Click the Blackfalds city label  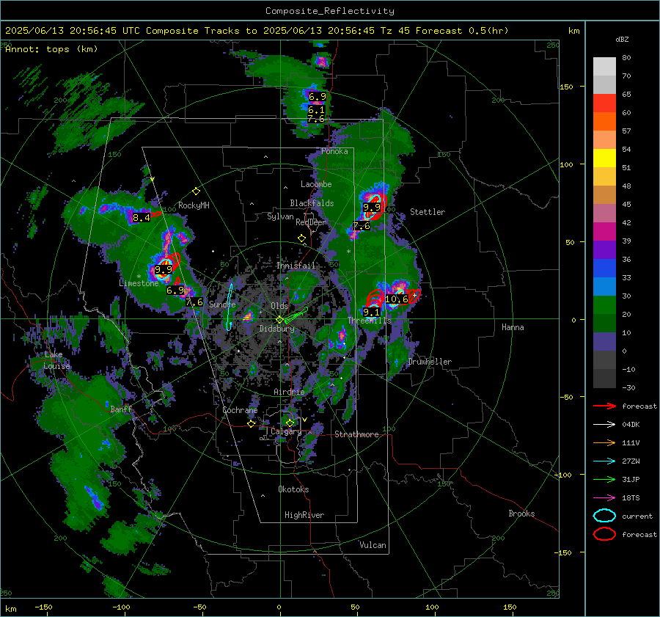pyautogui.click(x=312, y=203)
